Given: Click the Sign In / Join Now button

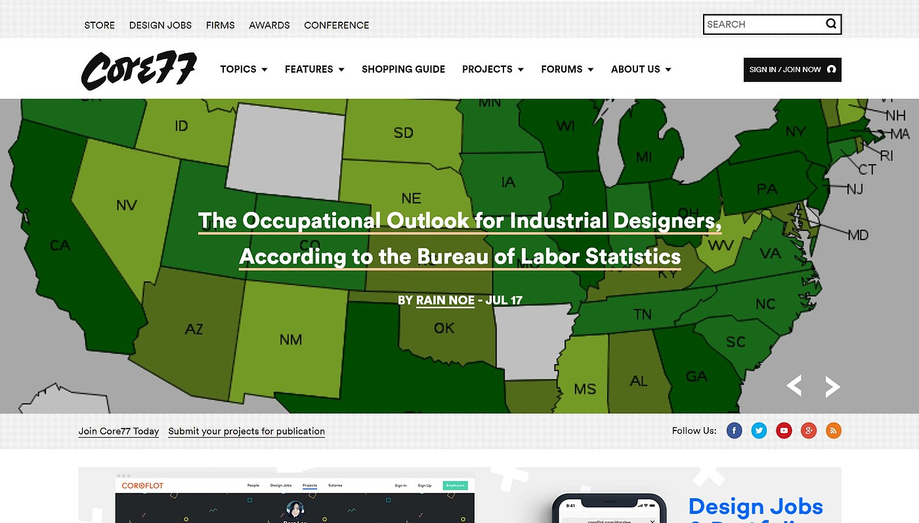Looking at the screenshot, I should pos(792,70).
